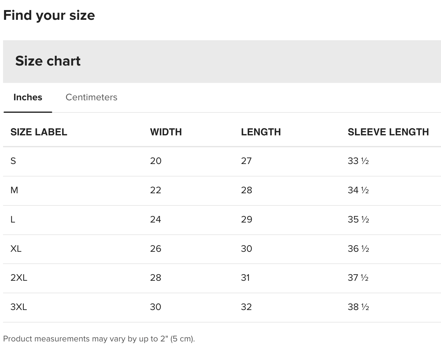
Task: Click length value 28 for size M
Action: coord(246,190)
